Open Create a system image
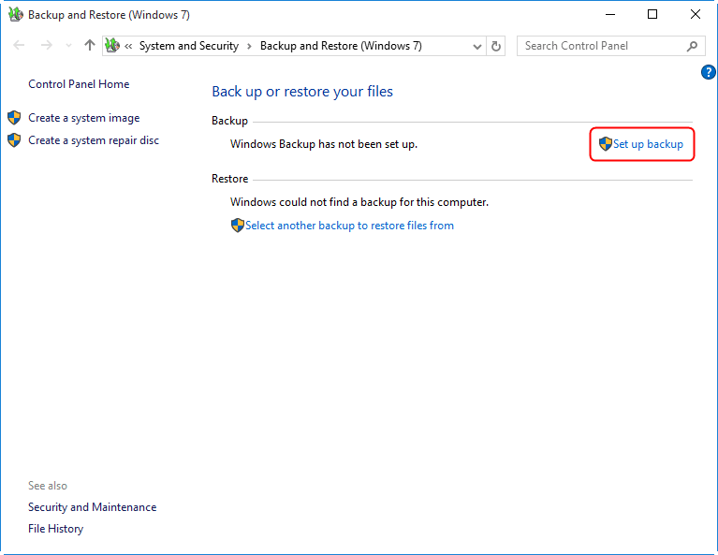 tap(83, 118)
